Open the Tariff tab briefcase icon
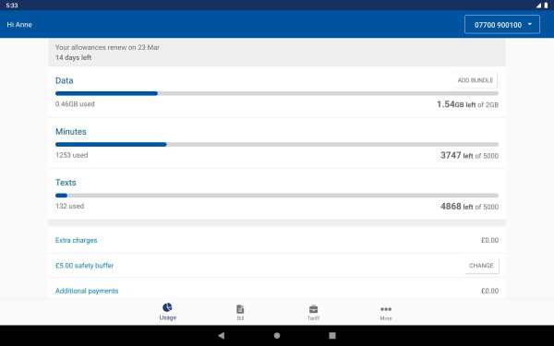The width and height of the screenshot is (554, 346). [x=313, y=309]
